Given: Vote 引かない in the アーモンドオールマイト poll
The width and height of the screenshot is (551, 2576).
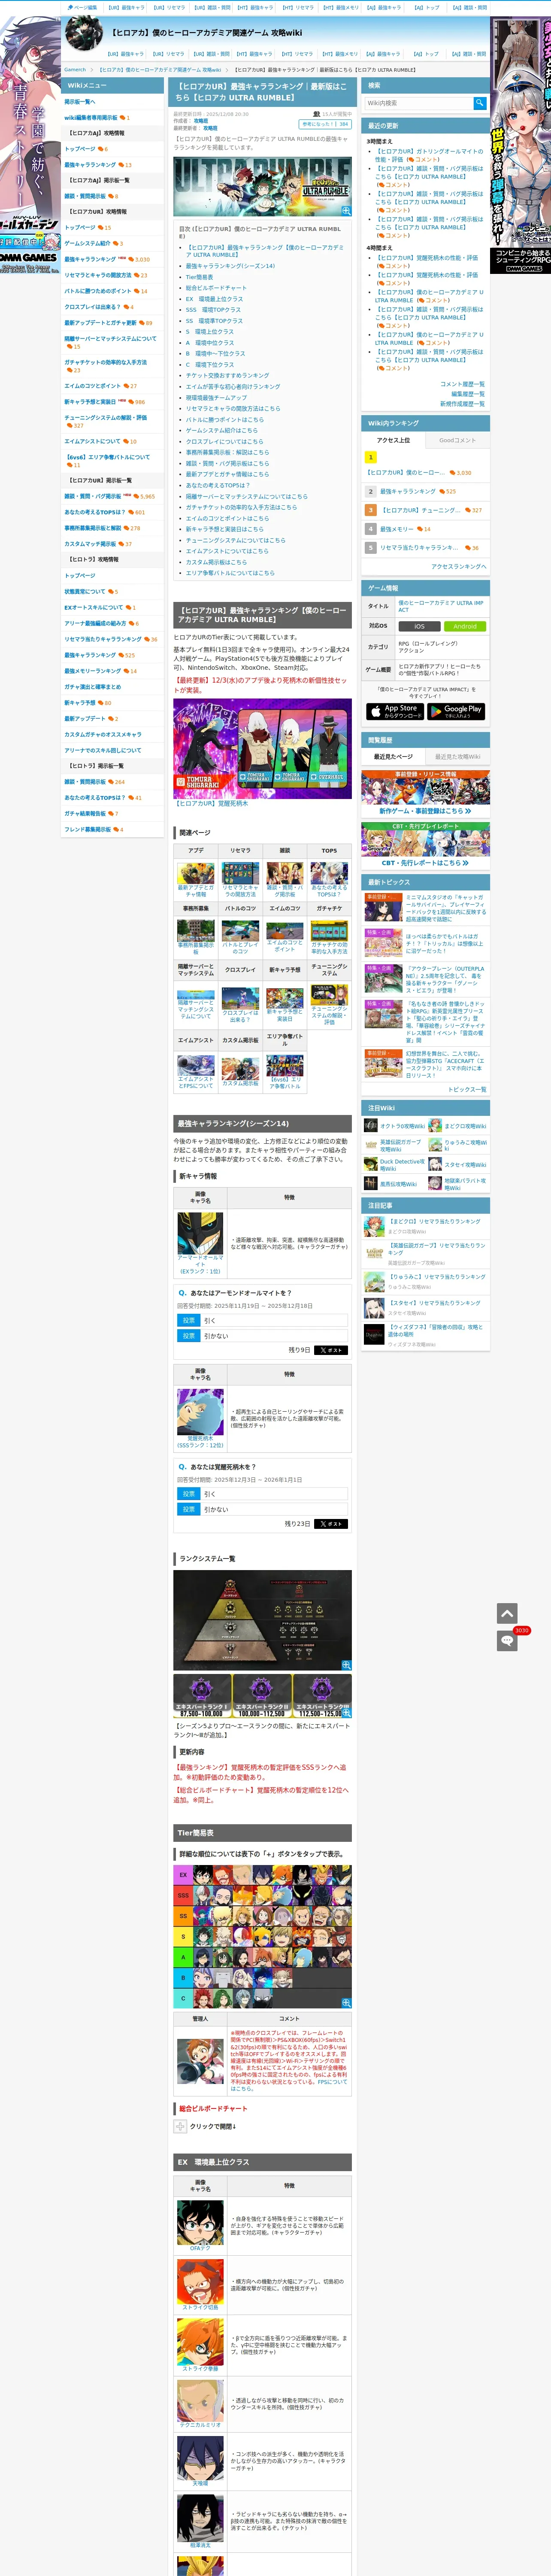Looking at the screenshot, I should [188, 1336].
